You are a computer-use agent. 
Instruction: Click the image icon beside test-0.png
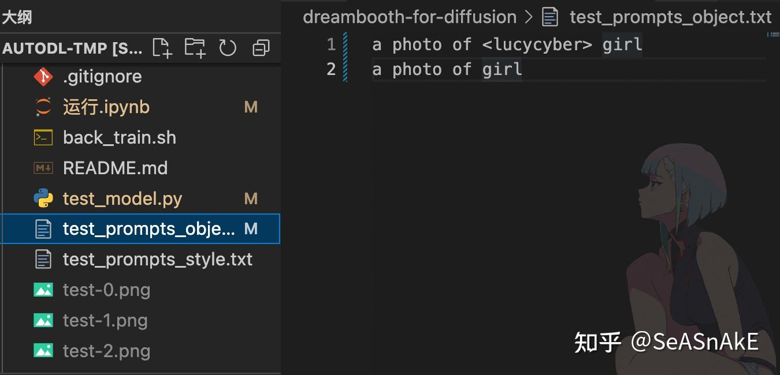pos(43,290)
